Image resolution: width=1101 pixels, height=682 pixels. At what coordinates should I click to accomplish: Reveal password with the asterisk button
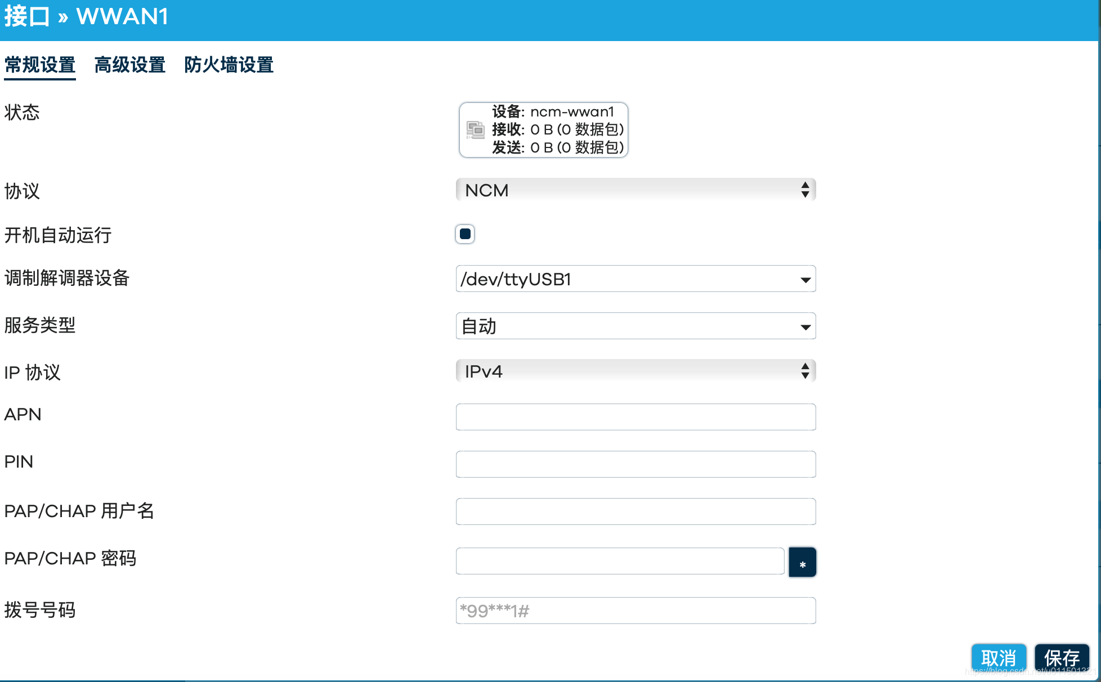coord(802,562)
